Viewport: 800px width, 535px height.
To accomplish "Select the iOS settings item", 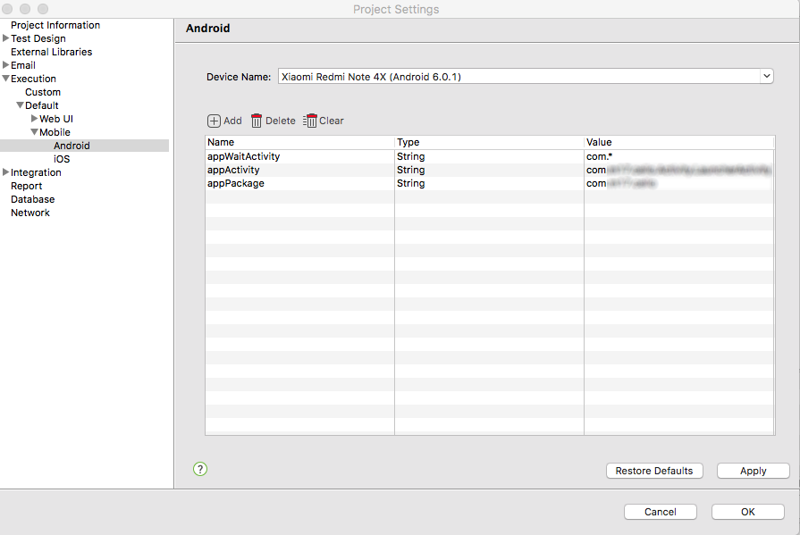I will 62,159.
